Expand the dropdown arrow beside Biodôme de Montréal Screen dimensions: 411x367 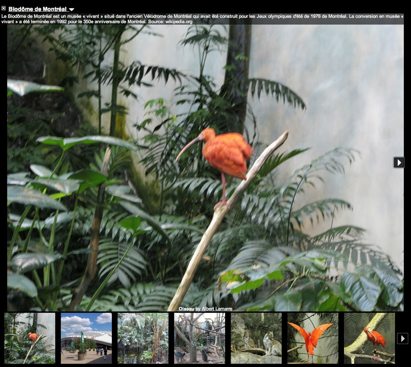coord(71,9)
